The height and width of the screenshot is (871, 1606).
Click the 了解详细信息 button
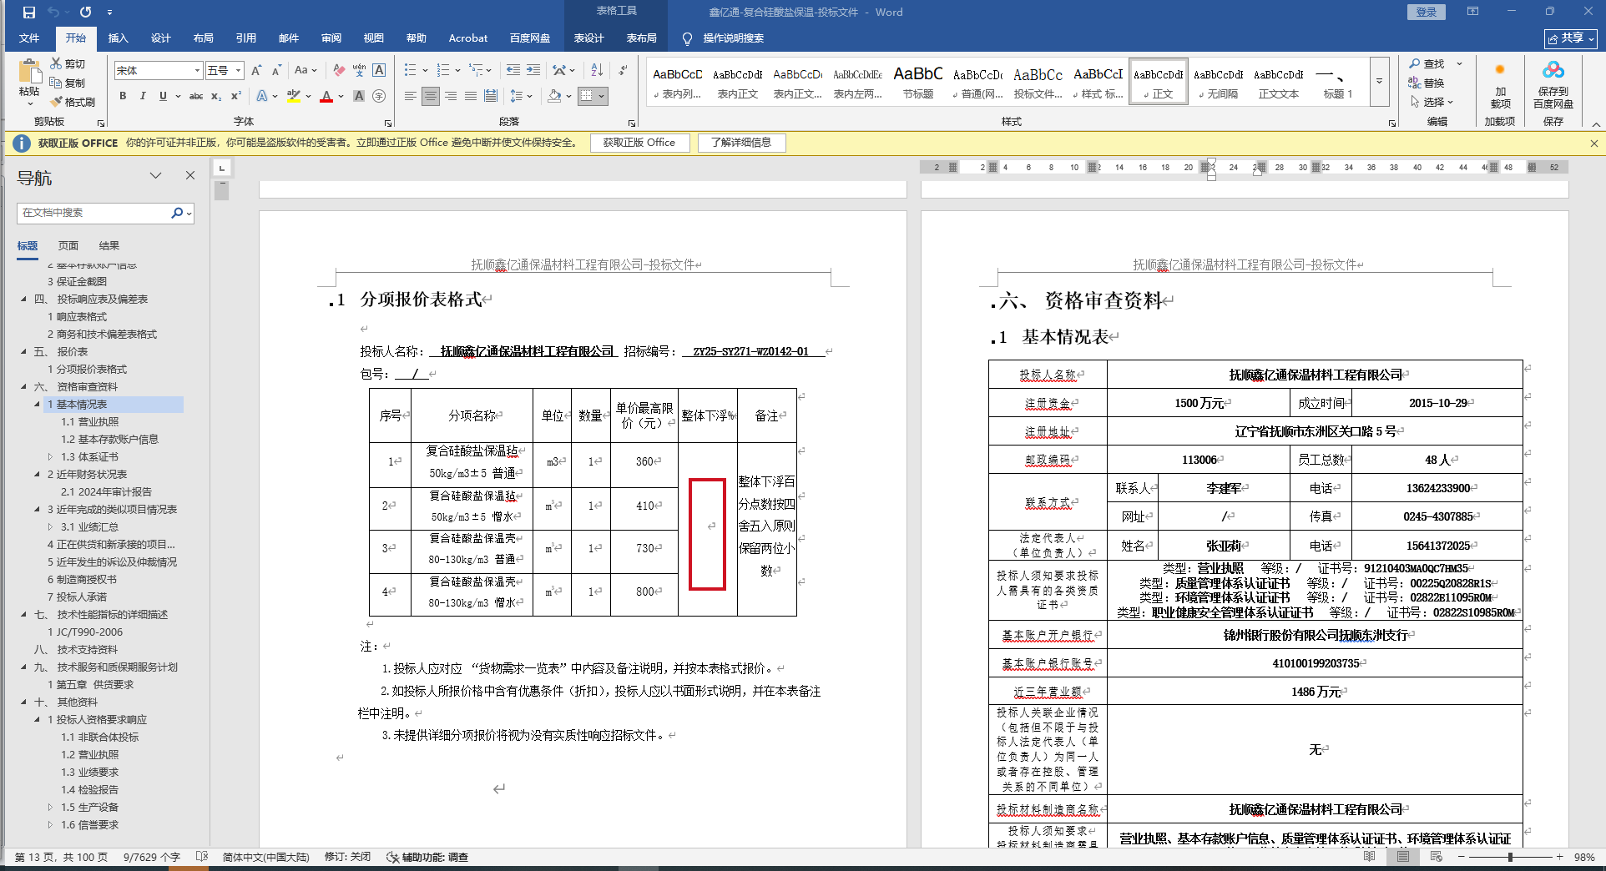pyautogui.click(x=741, y=143)
